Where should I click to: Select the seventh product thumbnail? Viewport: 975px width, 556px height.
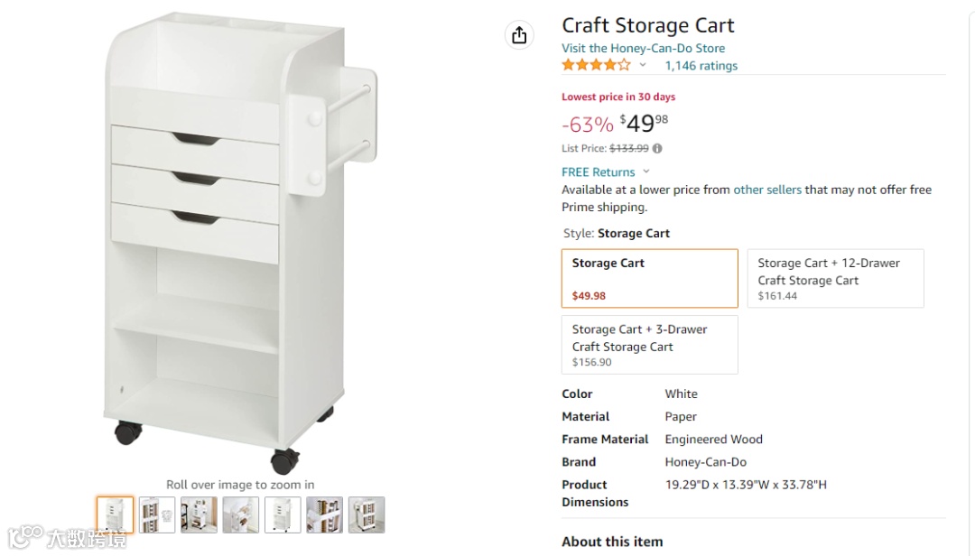click(x=367, y=514)
